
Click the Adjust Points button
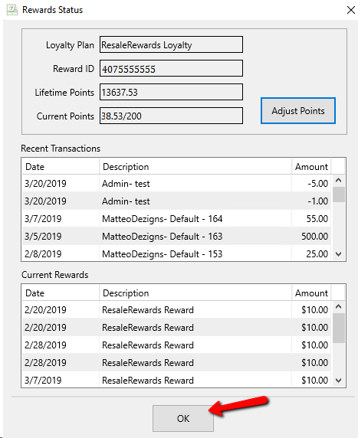(x=298, y=110)
